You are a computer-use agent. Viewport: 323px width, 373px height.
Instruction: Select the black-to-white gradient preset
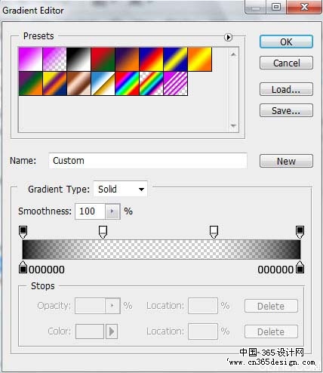pyautogui.click(x=78, y=59)
